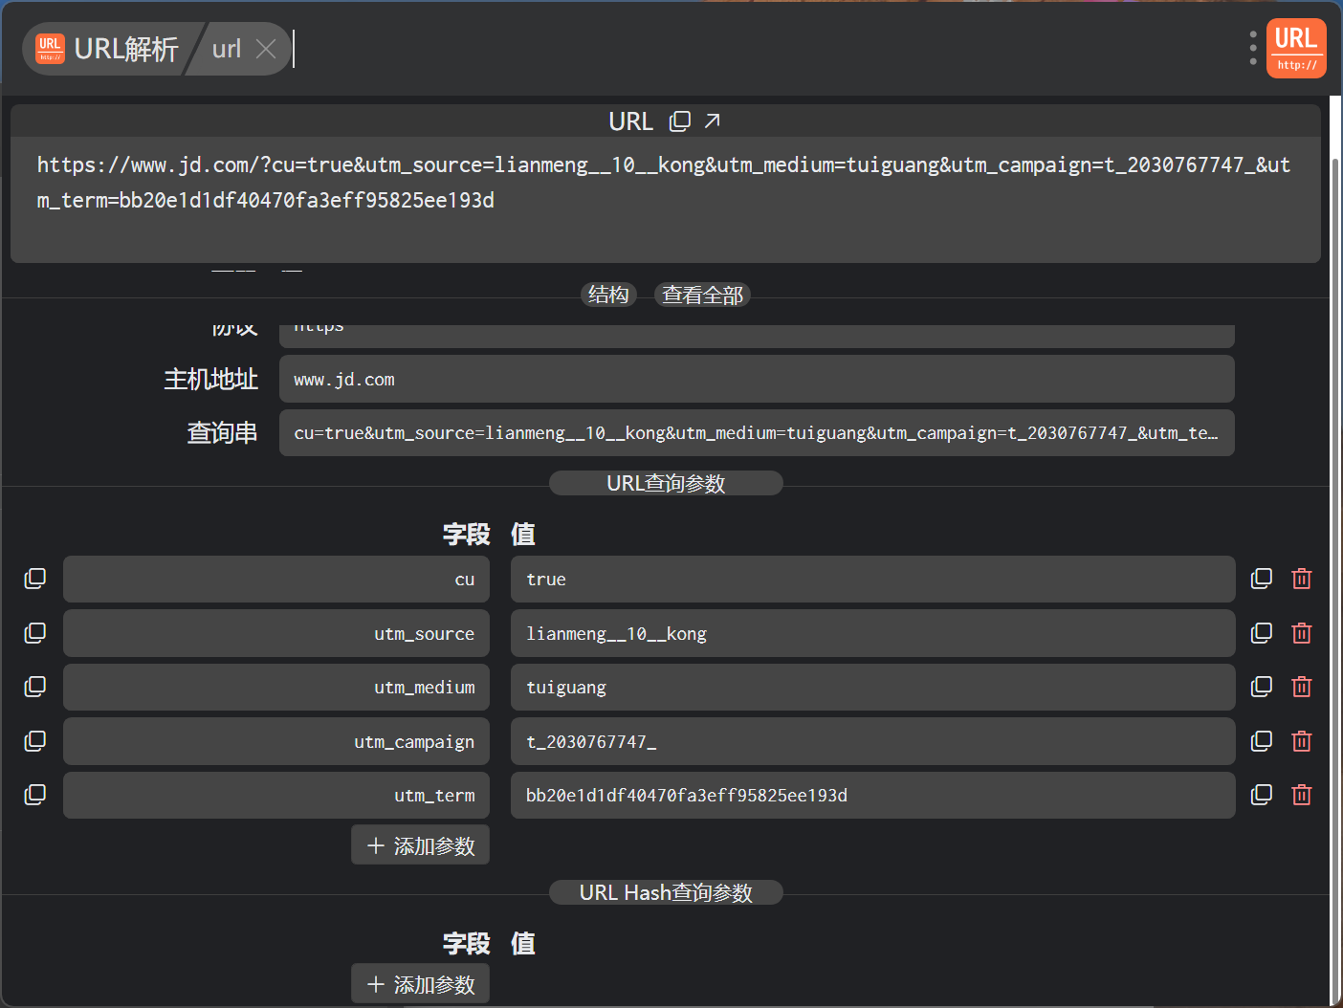Edit the value tuiguang
Viewport: 1343px width, 1008px height.
click(873, 688)
